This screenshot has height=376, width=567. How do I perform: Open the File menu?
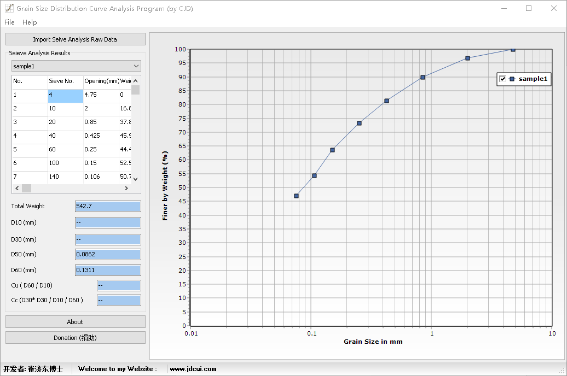pyautogui.click(x=9, y=22)
